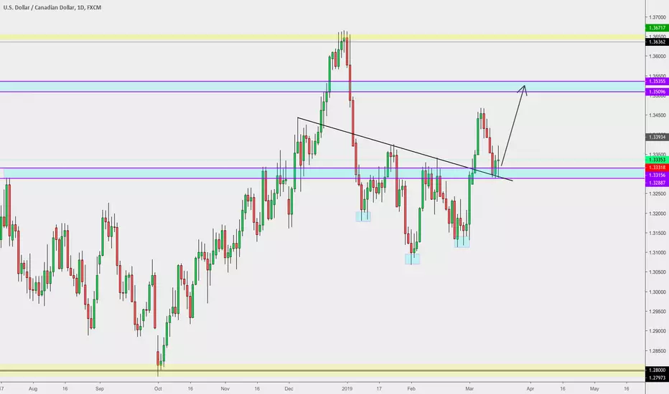Click the 2019 label on time axis
The width and height of the screenshot is (669, 394).
tap(347, 388)
